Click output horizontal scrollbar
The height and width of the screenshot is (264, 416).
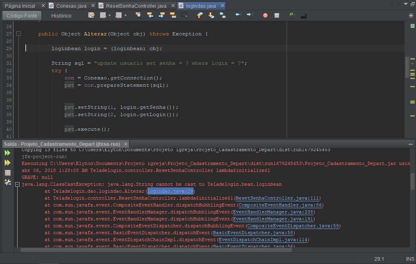pyautogui.click(x=156, y=250)
